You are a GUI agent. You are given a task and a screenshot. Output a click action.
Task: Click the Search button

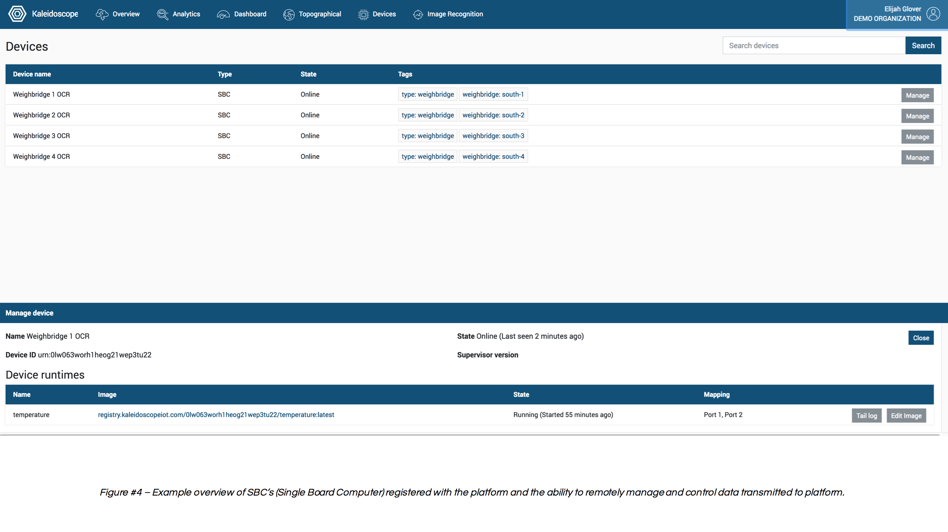pyautogui.click(x=923, y=46)
